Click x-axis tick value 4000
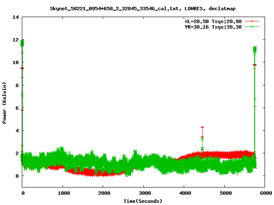The image size is (274, 205). point(185,193)
